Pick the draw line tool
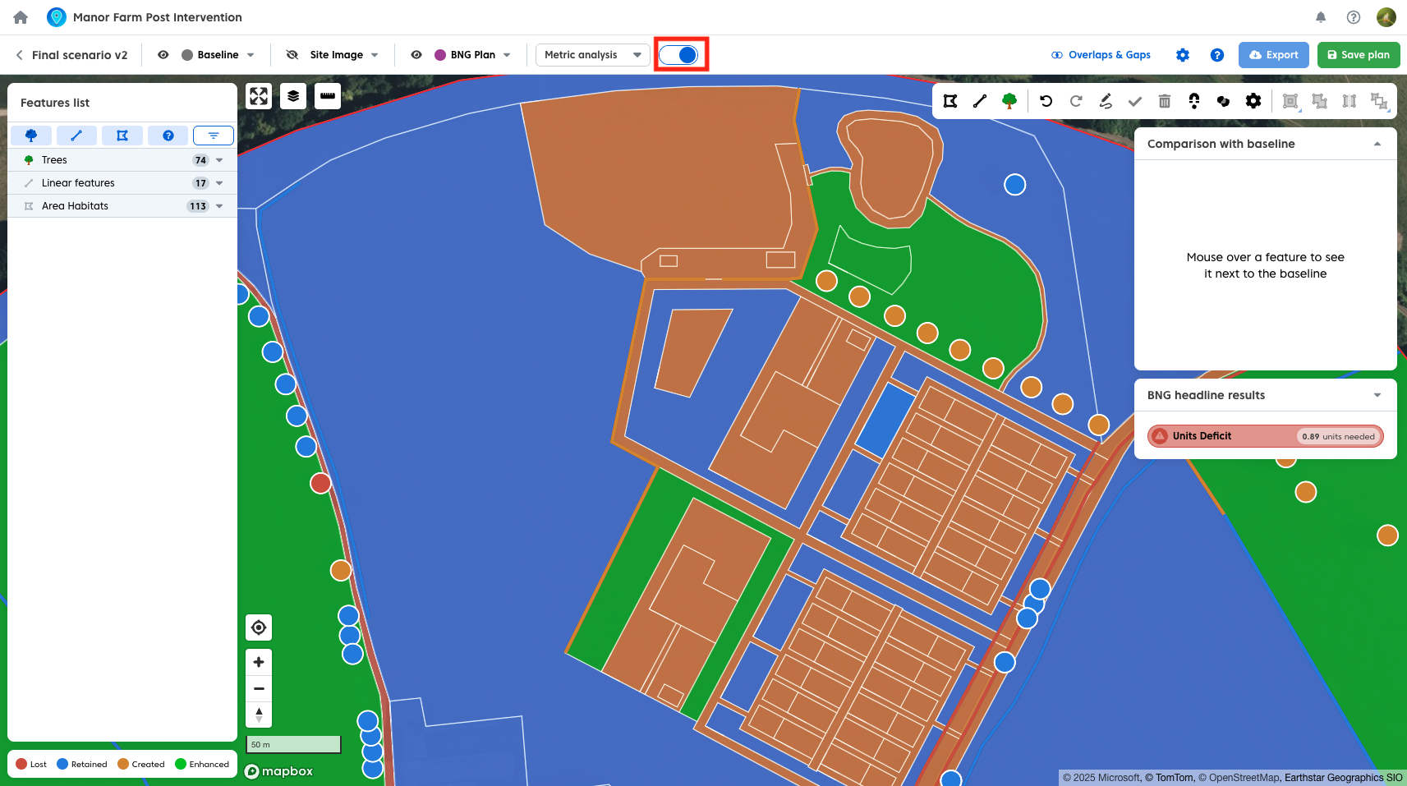Viewport: 1407px width, 786px height. click(980, 101)
